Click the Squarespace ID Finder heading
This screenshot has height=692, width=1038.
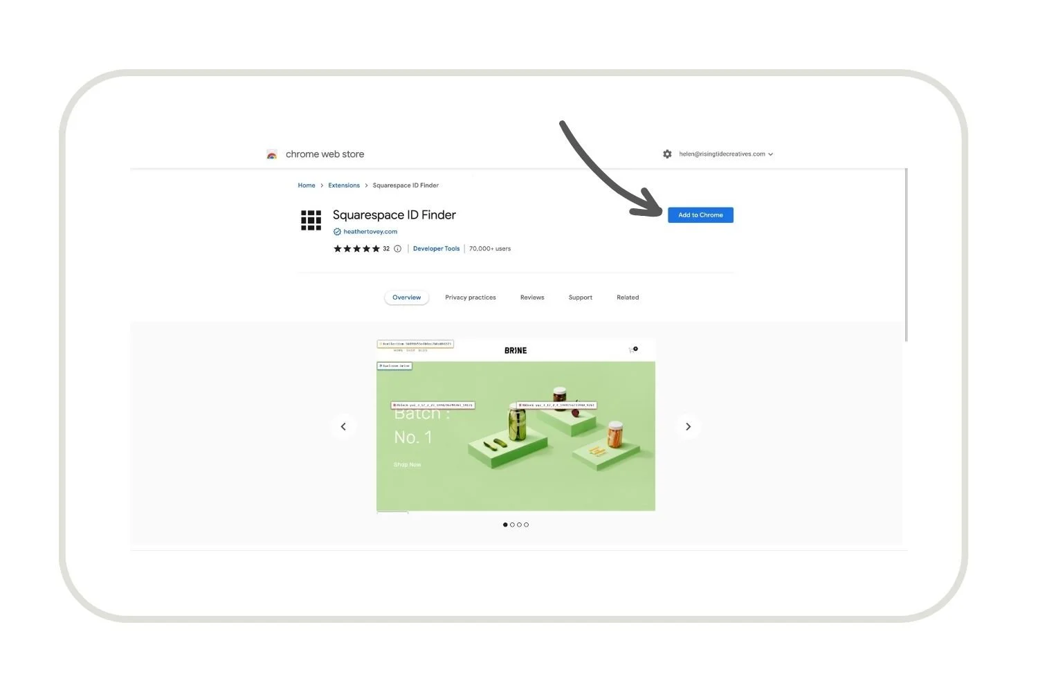tap(394, 215)
